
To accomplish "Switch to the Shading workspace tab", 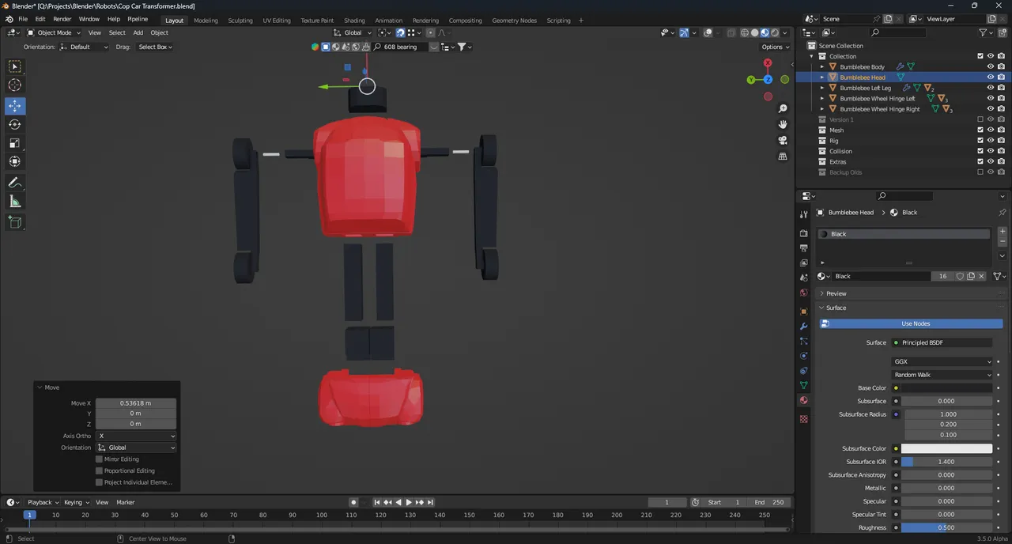I will 354,21.
